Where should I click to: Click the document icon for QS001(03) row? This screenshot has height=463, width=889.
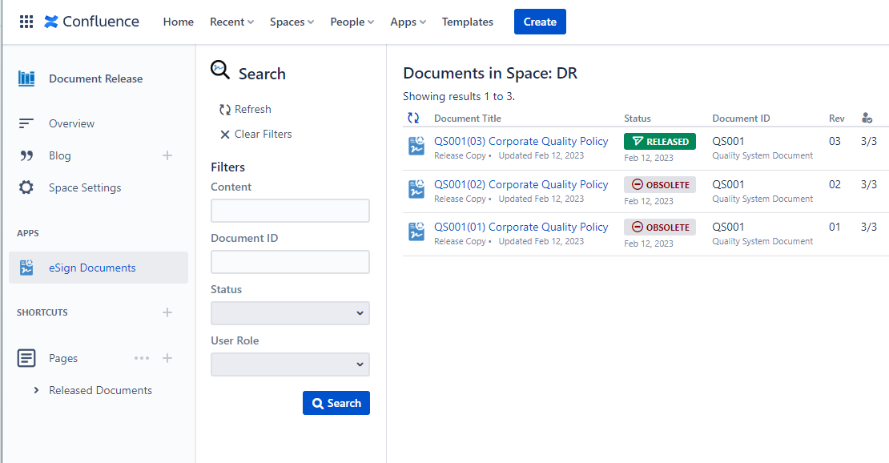pyautogui.click(x=416, y=147)
